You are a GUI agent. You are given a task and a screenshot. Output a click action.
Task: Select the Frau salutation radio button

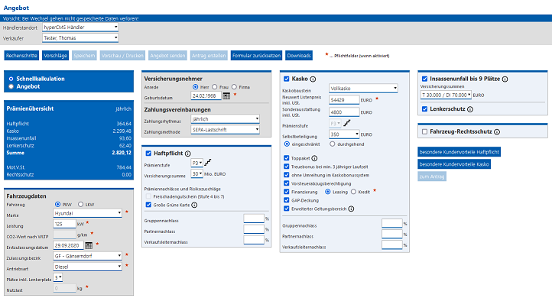pyautogui.click(x=214, y=87)
